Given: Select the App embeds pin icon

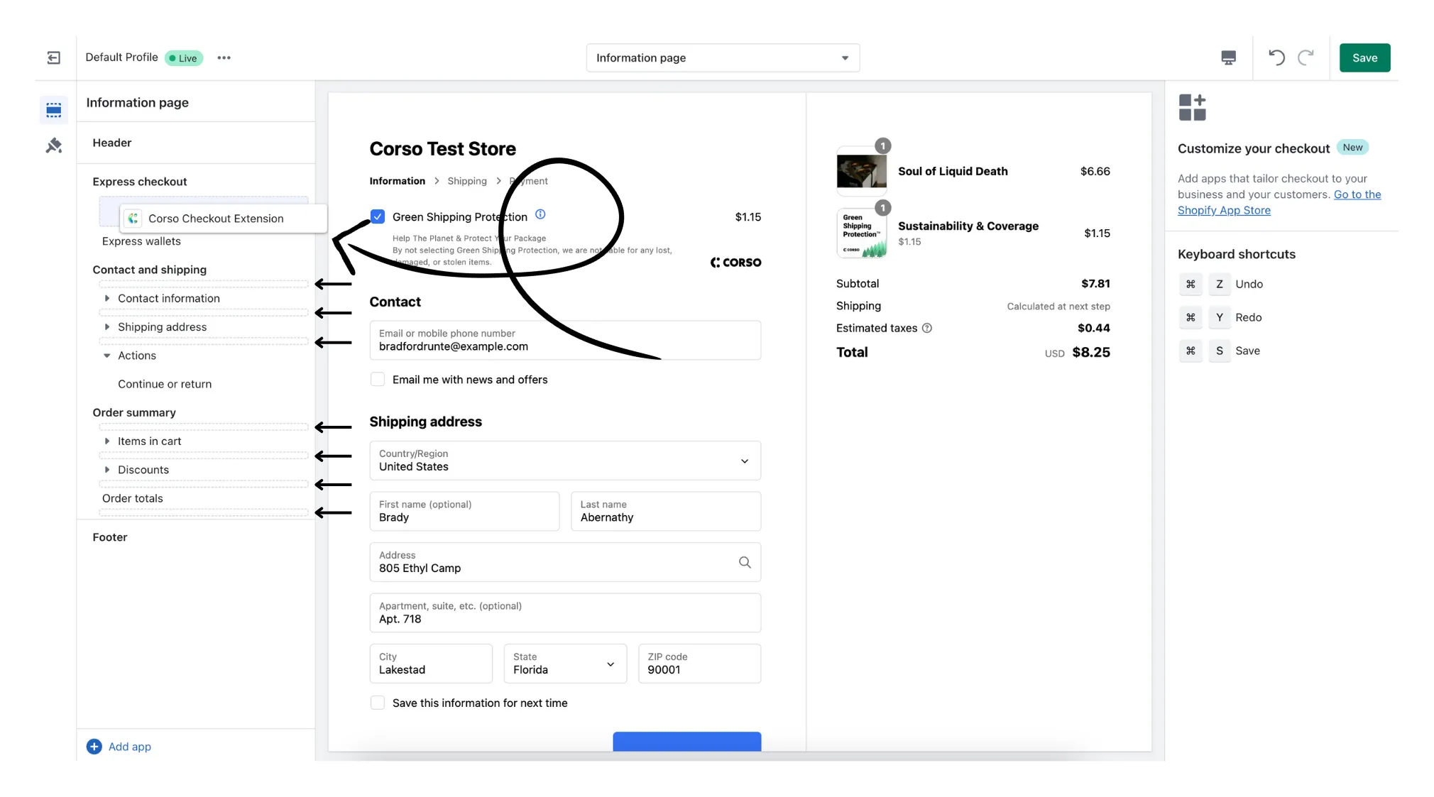Looking at the screenshot, I should [54, 145].
